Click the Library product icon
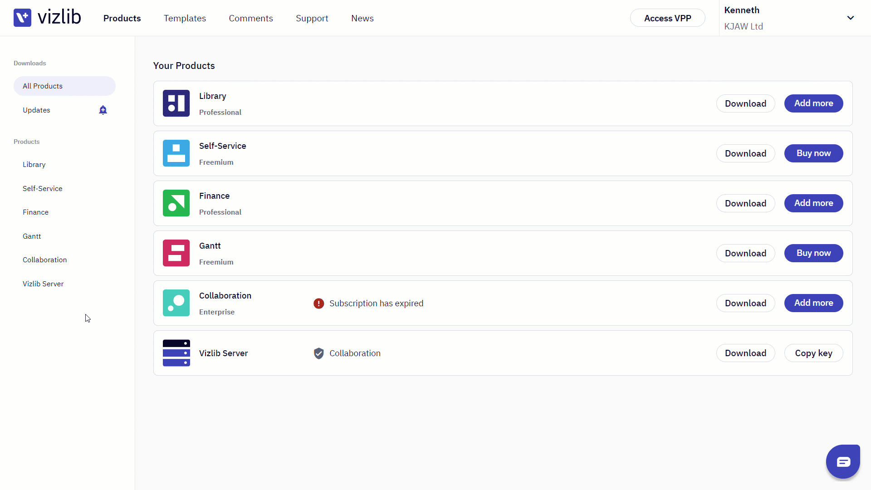 tap(176, 103)
